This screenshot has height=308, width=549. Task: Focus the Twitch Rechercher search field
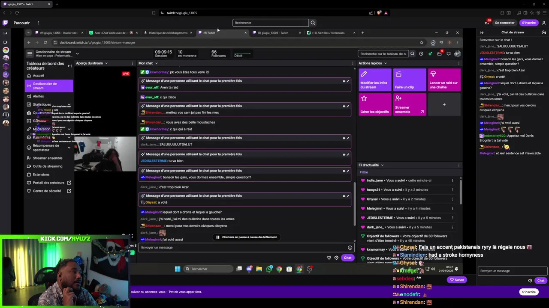pos(270,23)
